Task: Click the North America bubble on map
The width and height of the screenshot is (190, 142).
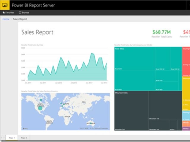Action: coord(40,108)
